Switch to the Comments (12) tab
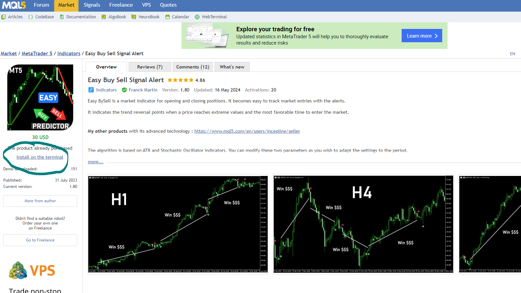521x293 pixels. [x=193, y=67]
